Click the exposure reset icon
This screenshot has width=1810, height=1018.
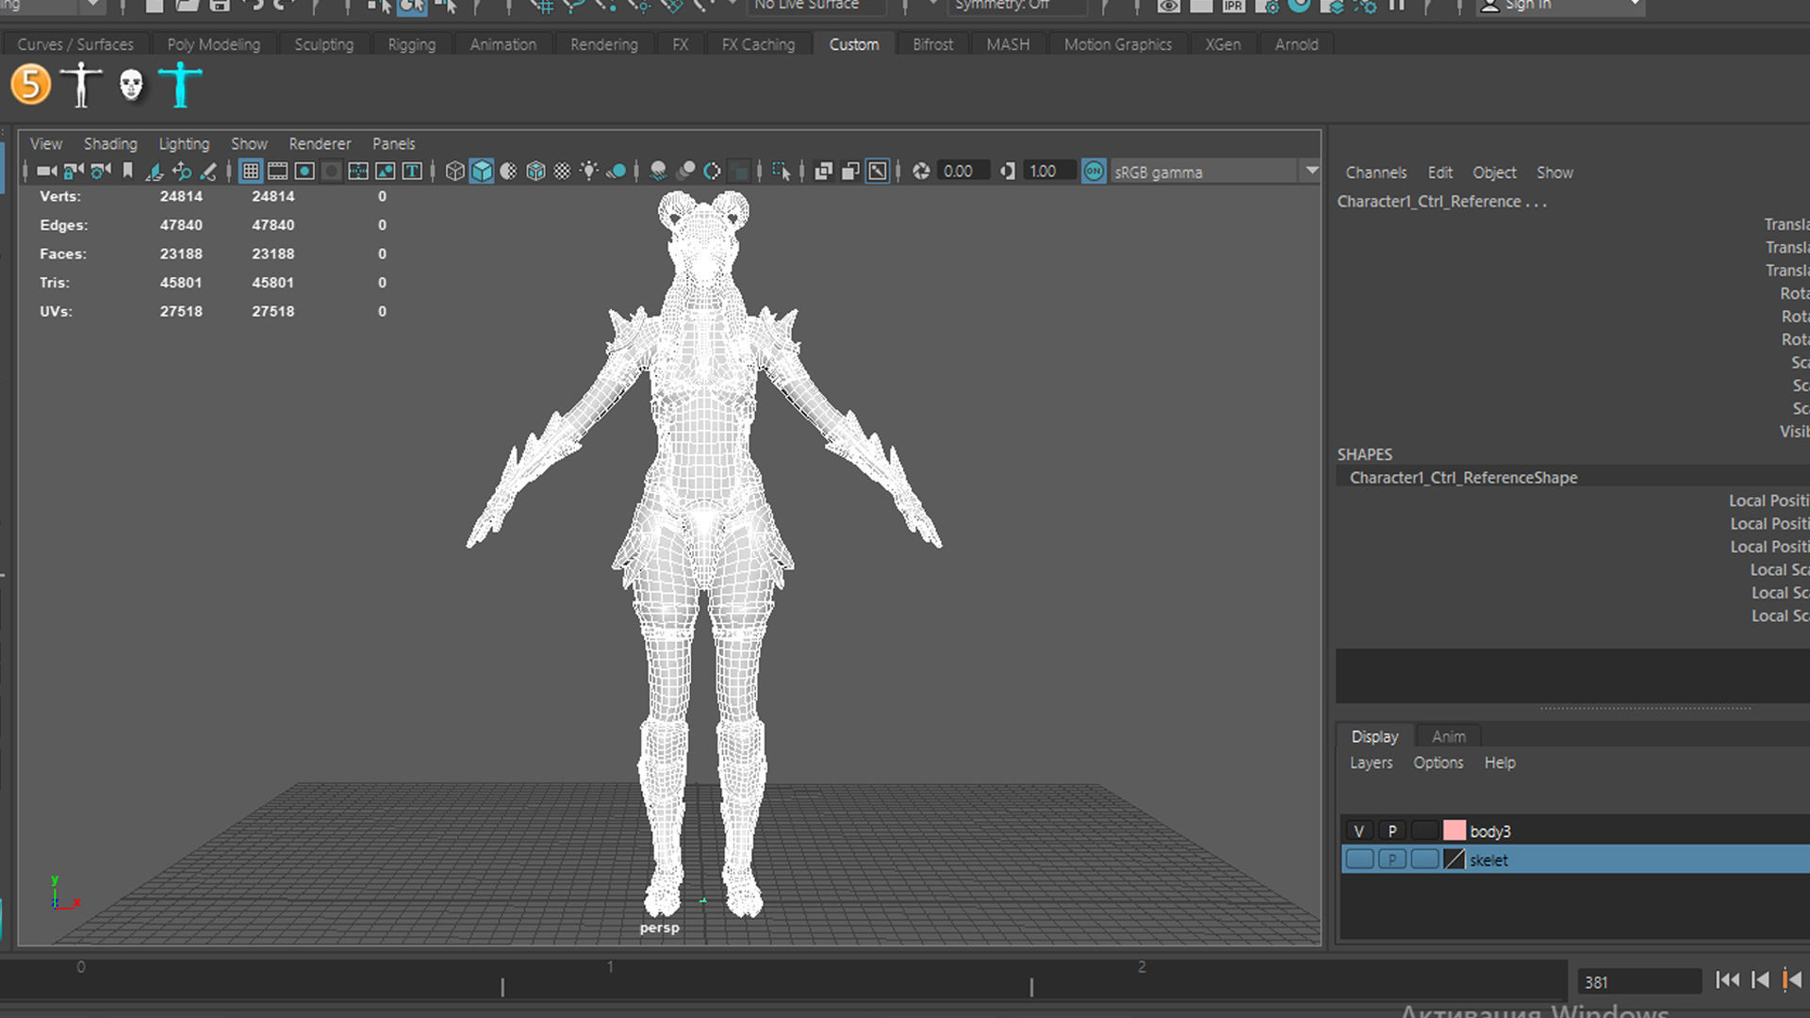[x=921, y=171]
